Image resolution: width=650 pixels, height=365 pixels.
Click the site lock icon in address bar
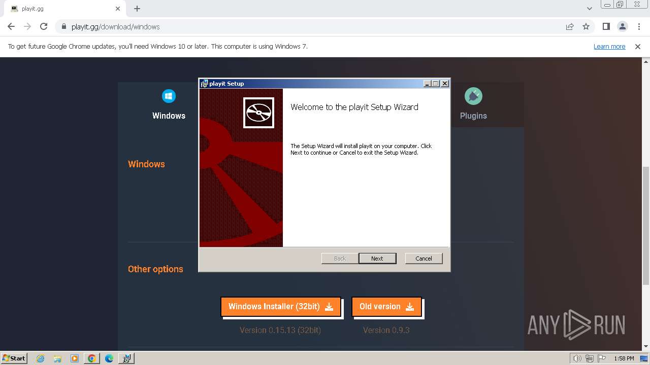[x=64, y=27]
